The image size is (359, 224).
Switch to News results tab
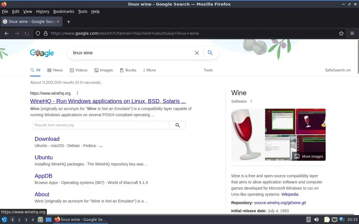click(x=55, y=70)
